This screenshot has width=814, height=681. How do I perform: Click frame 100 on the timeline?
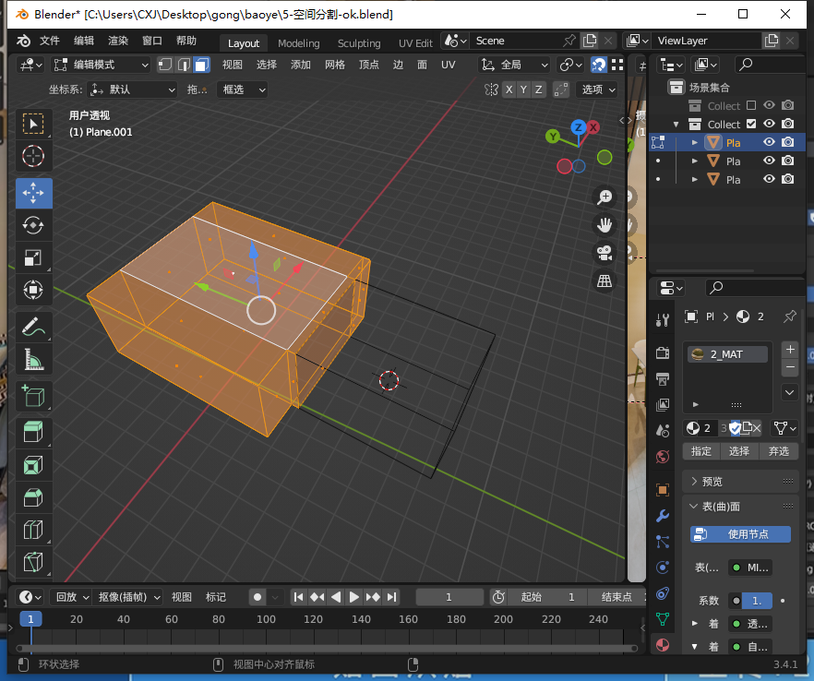267,619
